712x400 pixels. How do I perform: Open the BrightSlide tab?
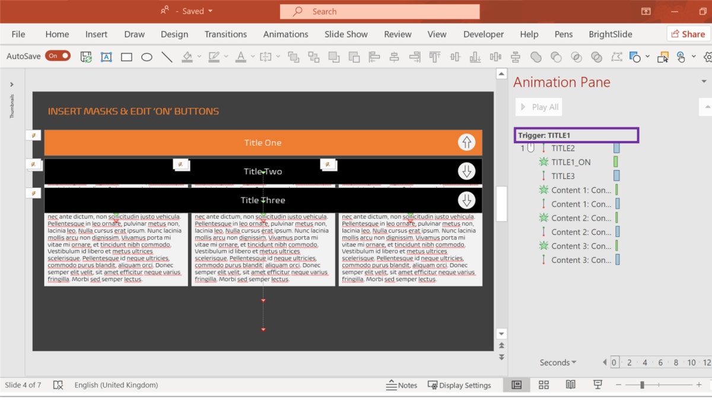click(610, 34)
